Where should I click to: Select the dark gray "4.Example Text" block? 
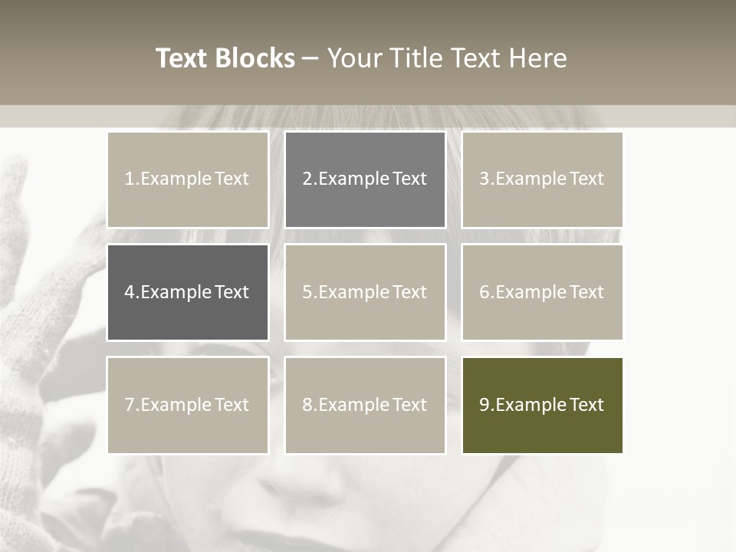(x=187, y=292)
